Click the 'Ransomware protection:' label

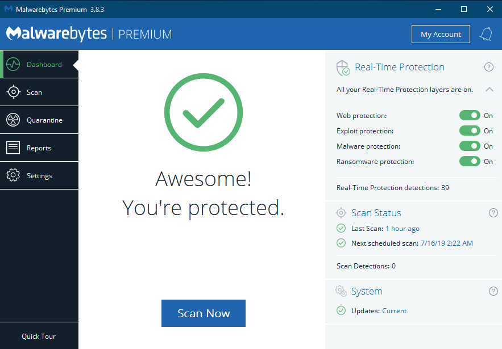375,162
